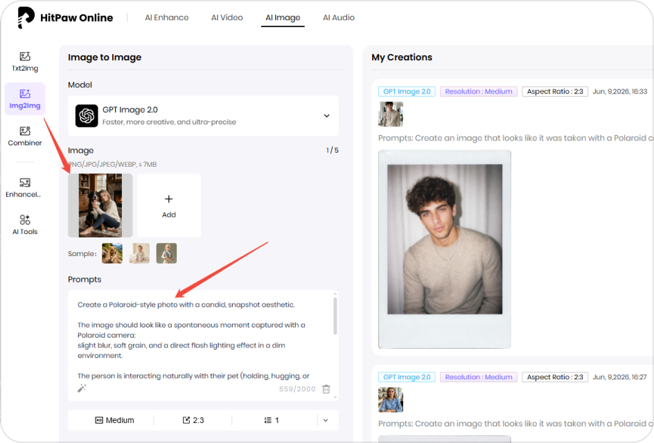Screen dimensions: 654x443
Task: Choose the dog sample image
Action: coord(112,253)
